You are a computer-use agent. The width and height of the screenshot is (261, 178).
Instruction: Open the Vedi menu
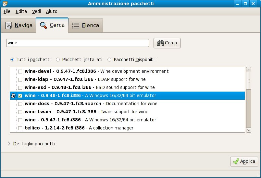pyautogui.click(x=36, y=11)
